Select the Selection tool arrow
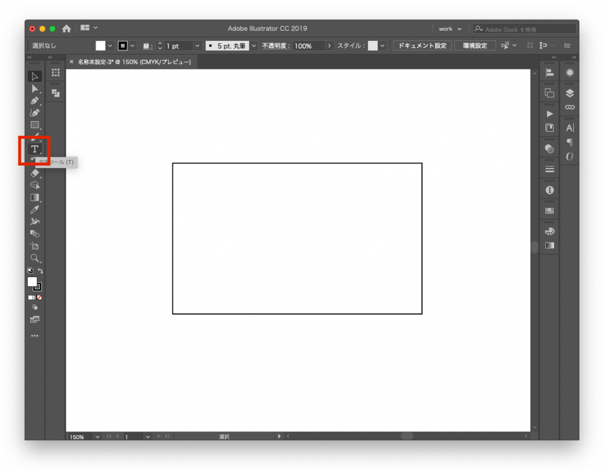 click(35, 77)
